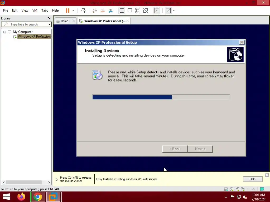Viewport: 270px width, 202px height.
Task: Enter full screen mode icon
Action: click(x=138, y=11)
